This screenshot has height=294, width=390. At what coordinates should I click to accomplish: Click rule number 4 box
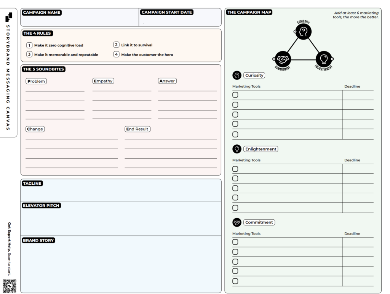point(116,54)
